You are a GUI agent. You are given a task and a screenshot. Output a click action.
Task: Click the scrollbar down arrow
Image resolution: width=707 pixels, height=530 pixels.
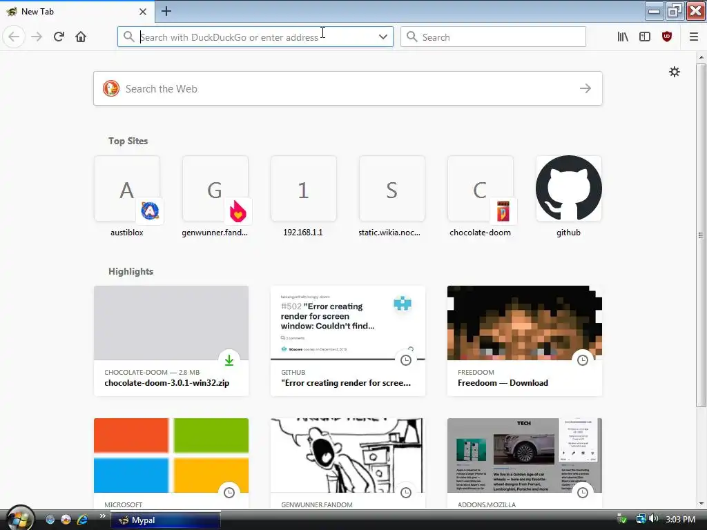point(701,503)
